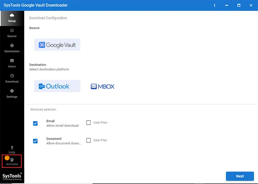This screenshot has width=258, height=184.
Task: Open the Destination sidebar section
Action: (12, 48)
